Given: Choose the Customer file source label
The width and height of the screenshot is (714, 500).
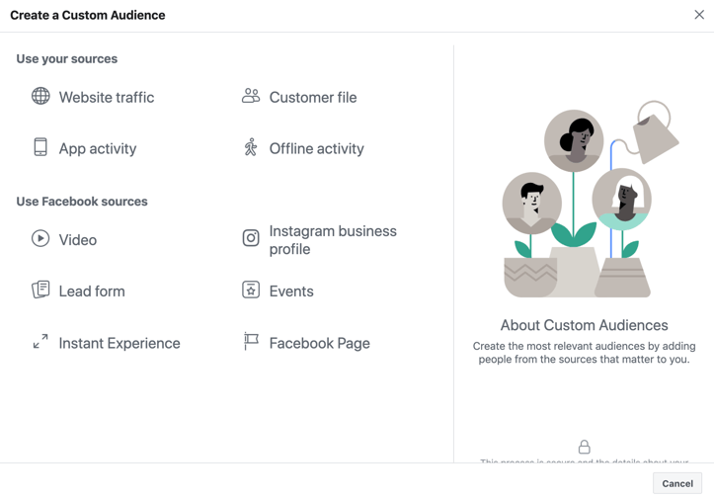Looking at the screenshot, I should pos(313,98).
